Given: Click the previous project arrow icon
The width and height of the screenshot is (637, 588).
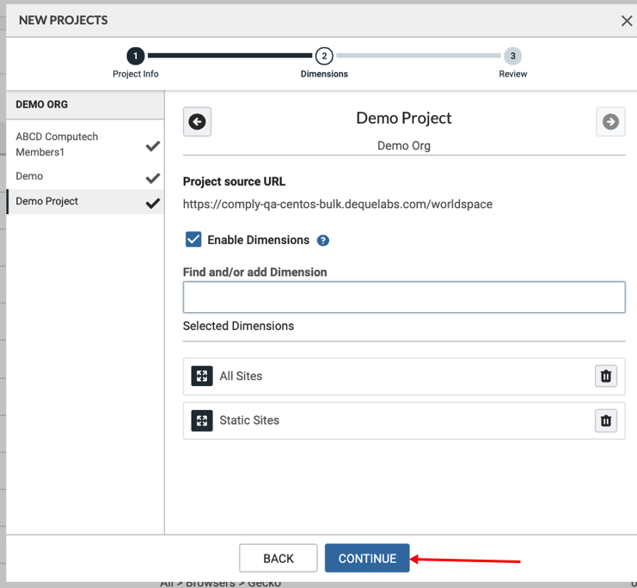Looking at the screenshot, I should (x=197, y=122).
